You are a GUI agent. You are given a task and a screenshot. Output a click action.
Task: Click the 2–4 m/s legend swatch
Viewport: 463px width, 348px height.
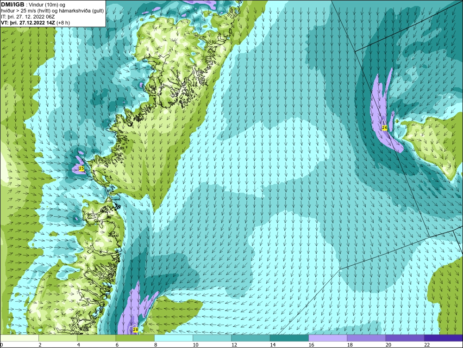(x=58, y=338)
